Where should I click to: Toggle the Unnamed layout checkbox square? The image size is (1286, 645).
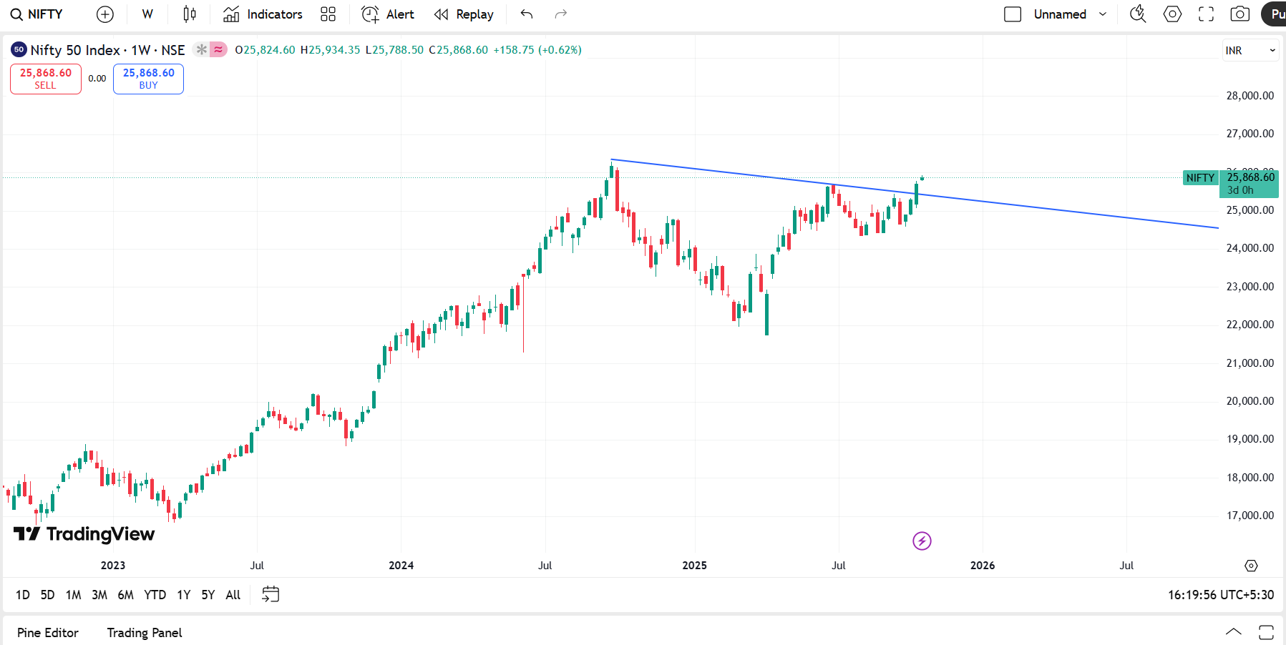coord(1012,14)
